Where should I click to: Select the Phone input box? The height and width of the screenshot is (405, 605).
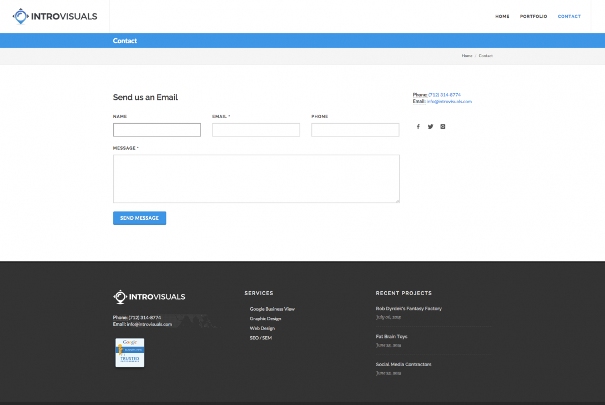pyautogui.click(x=355, y=130)
